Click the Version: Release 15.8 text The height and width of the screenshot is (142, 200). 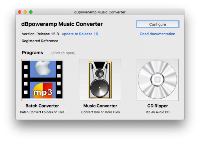coord(40,34)
